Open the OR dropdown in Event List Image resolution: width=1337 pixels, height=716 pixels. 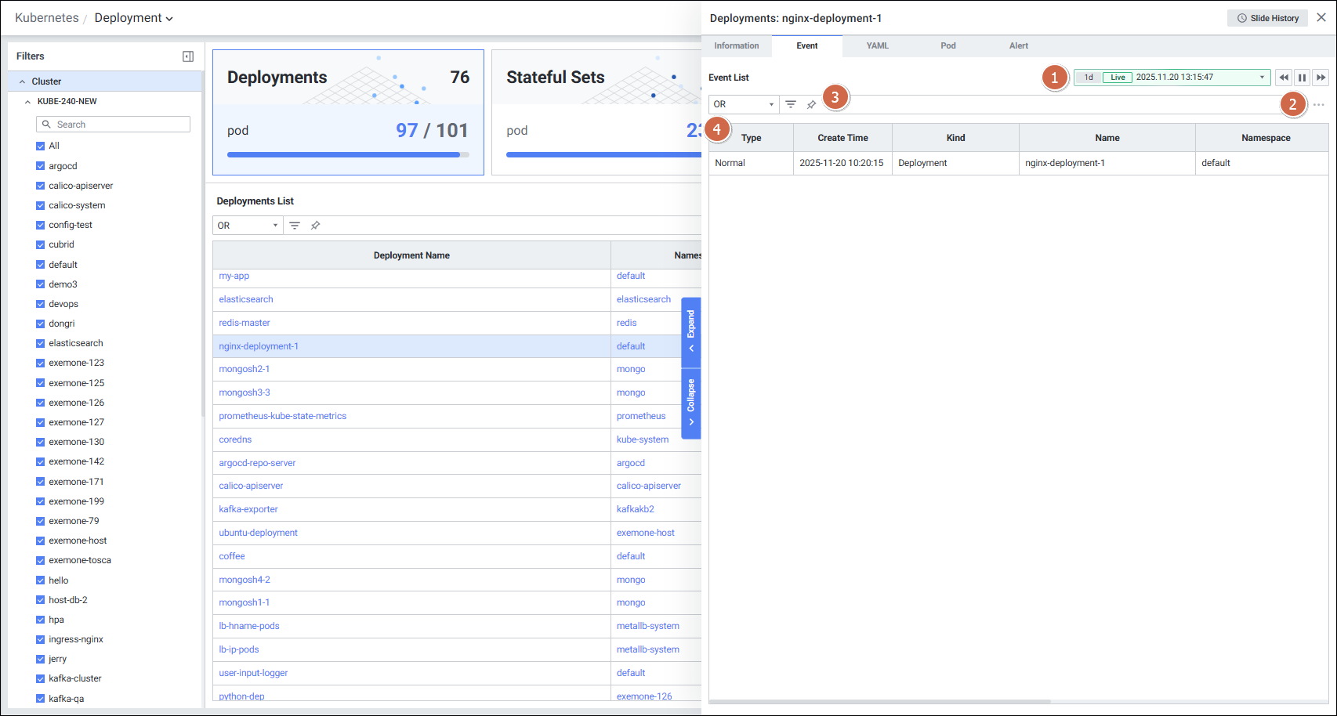(x=743, y=104)
